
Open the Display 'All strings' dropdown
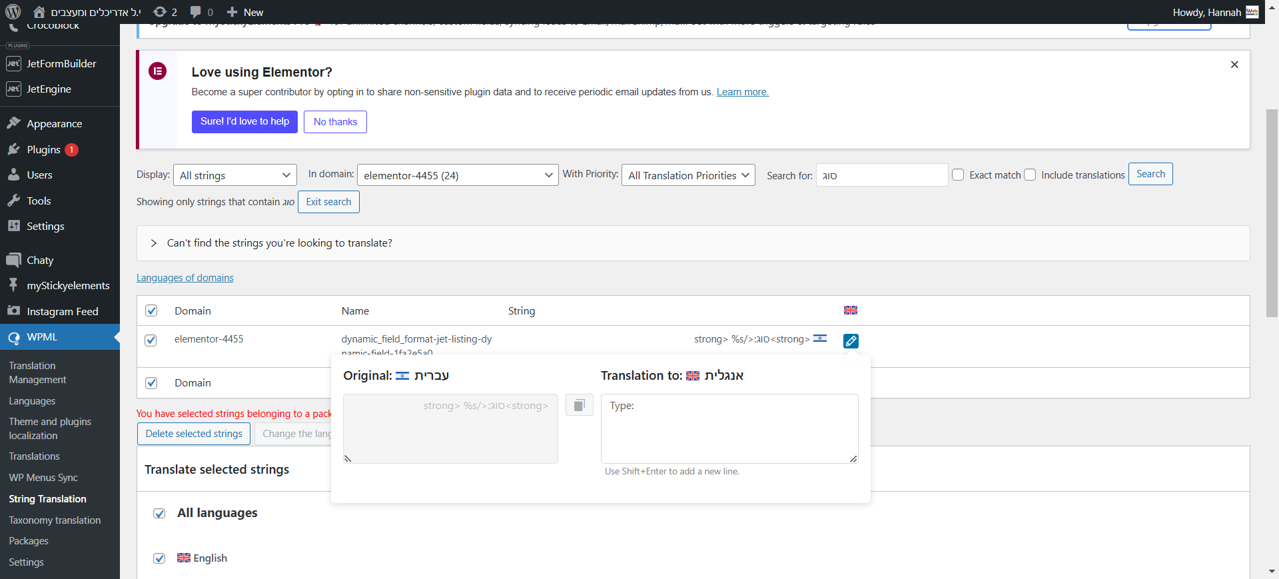(x=234, y=175)
